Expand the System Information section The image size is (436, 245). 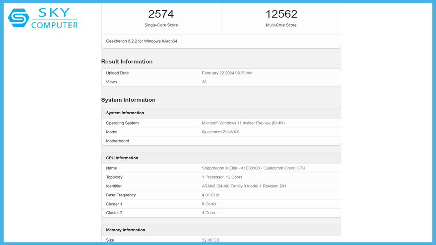128,100
